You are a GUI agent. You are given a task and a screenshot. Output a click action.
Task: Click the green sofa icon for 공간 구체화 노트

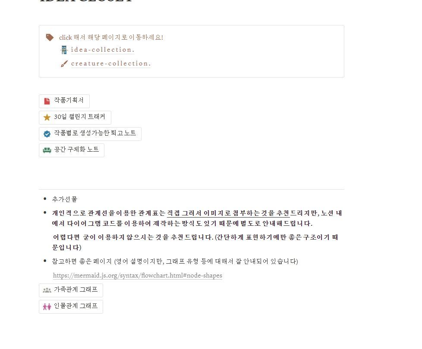point(47,150)
